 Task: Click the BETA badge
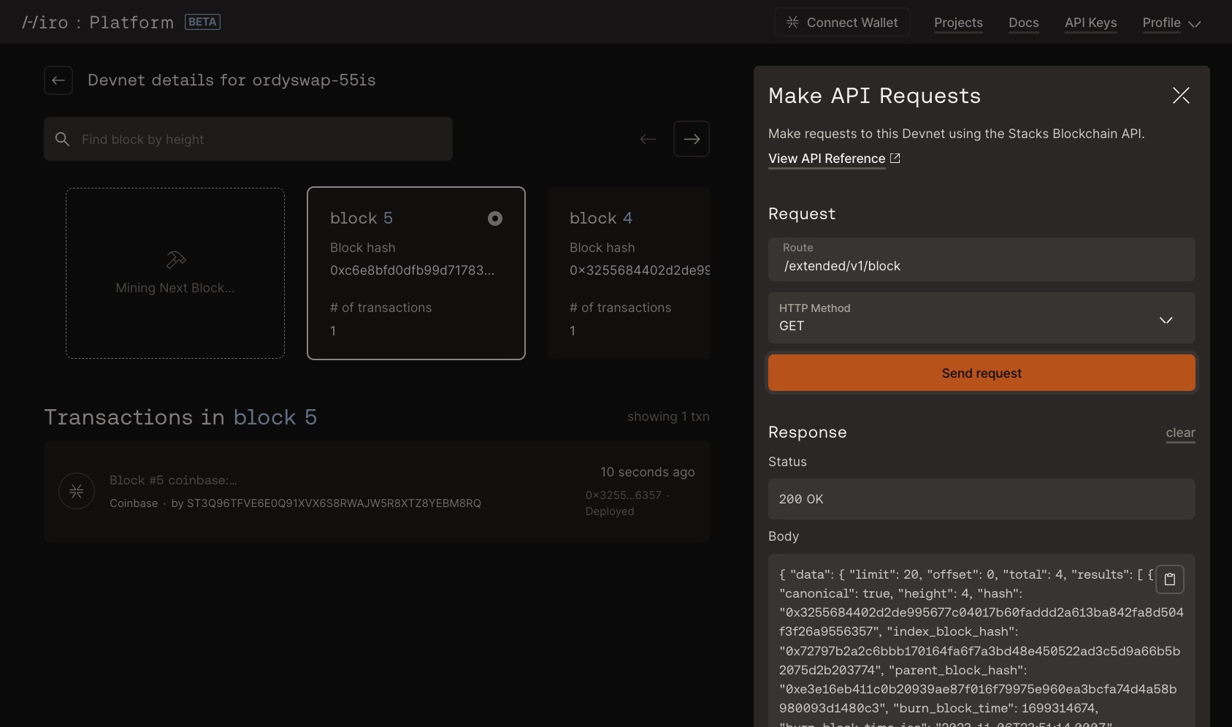[x=202, y=22]
